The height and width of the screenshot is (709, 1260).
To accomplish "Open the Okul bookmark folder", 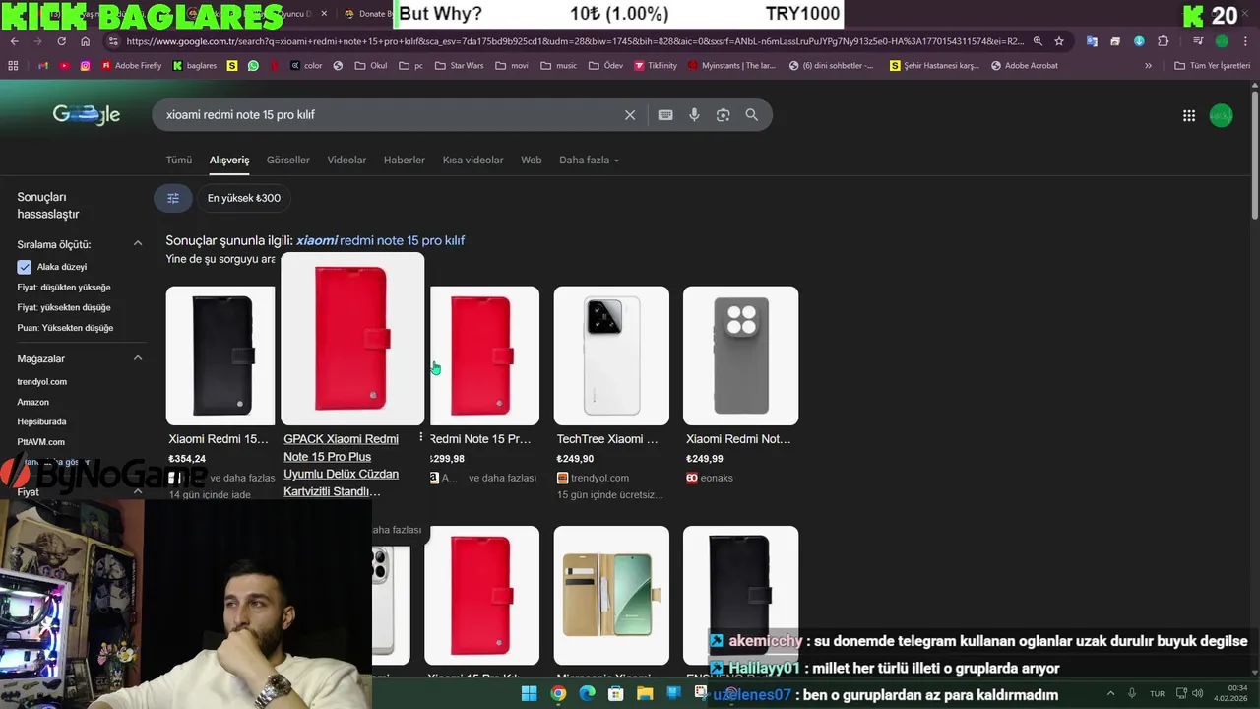I will pos(370,66).
